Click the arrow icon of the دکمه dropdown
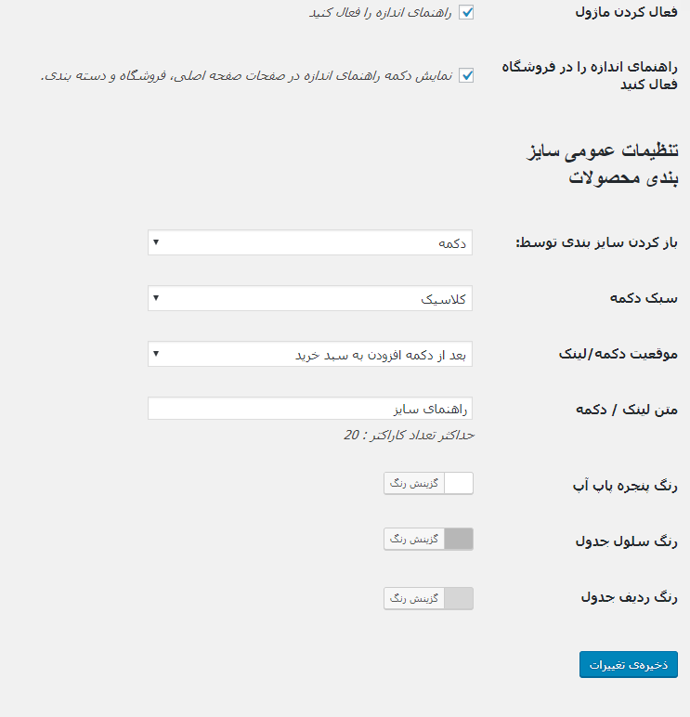Screen dimensions: 690x717 click(x=156, y=241)
